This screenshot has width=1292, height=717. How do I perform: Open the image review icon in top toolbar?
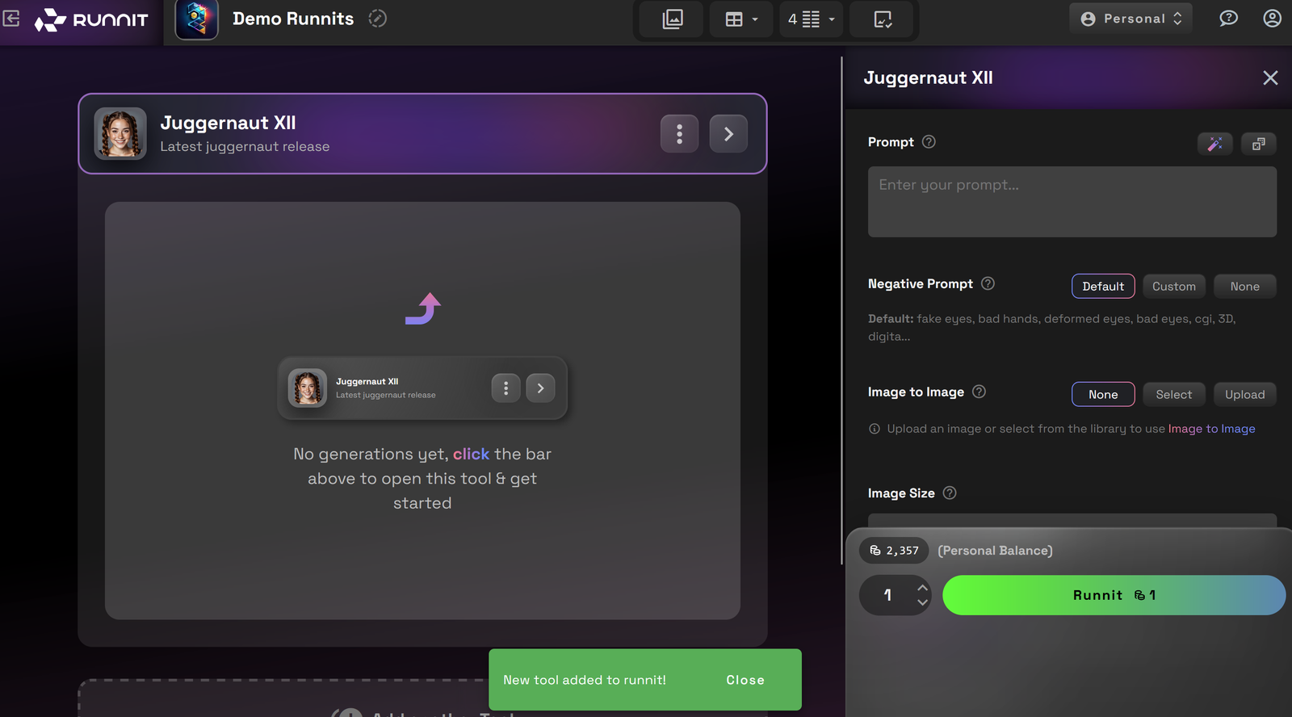tap(883, 19)
